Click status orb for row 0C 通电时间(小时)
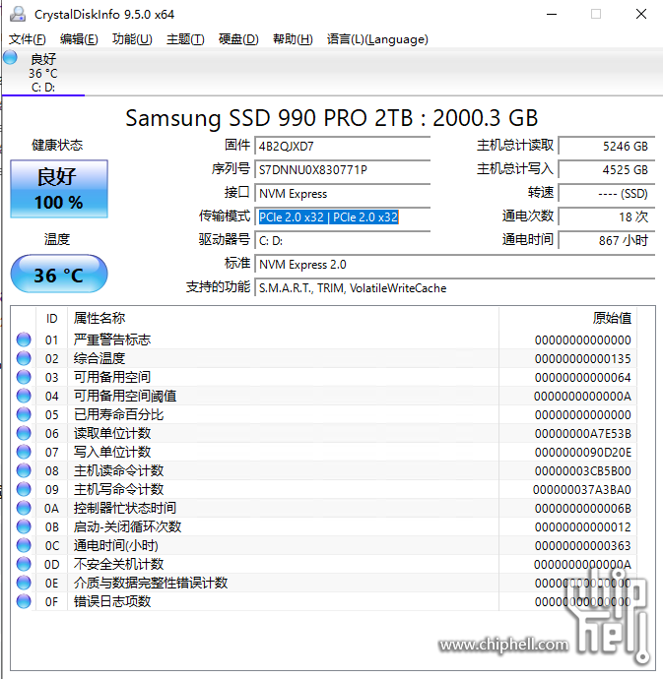The image size is (663, 679). click(x=24, y=545)
